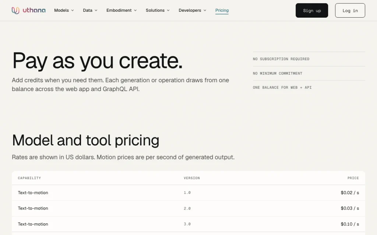Click the version 1.0 cell

click(x=187, y=193)
